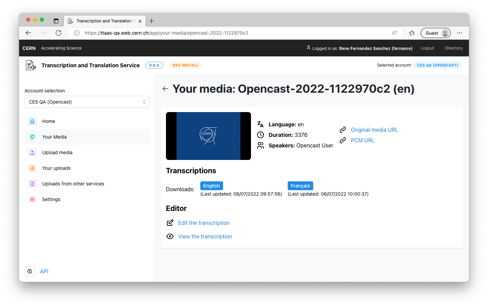Open the tab actions icon left of tab

pyautogui.click(x=56, y=21)
